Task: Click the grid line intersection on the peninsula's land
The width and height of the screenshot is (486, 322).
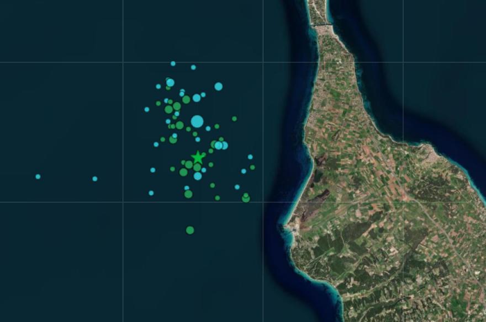Action: click(403, 202)
